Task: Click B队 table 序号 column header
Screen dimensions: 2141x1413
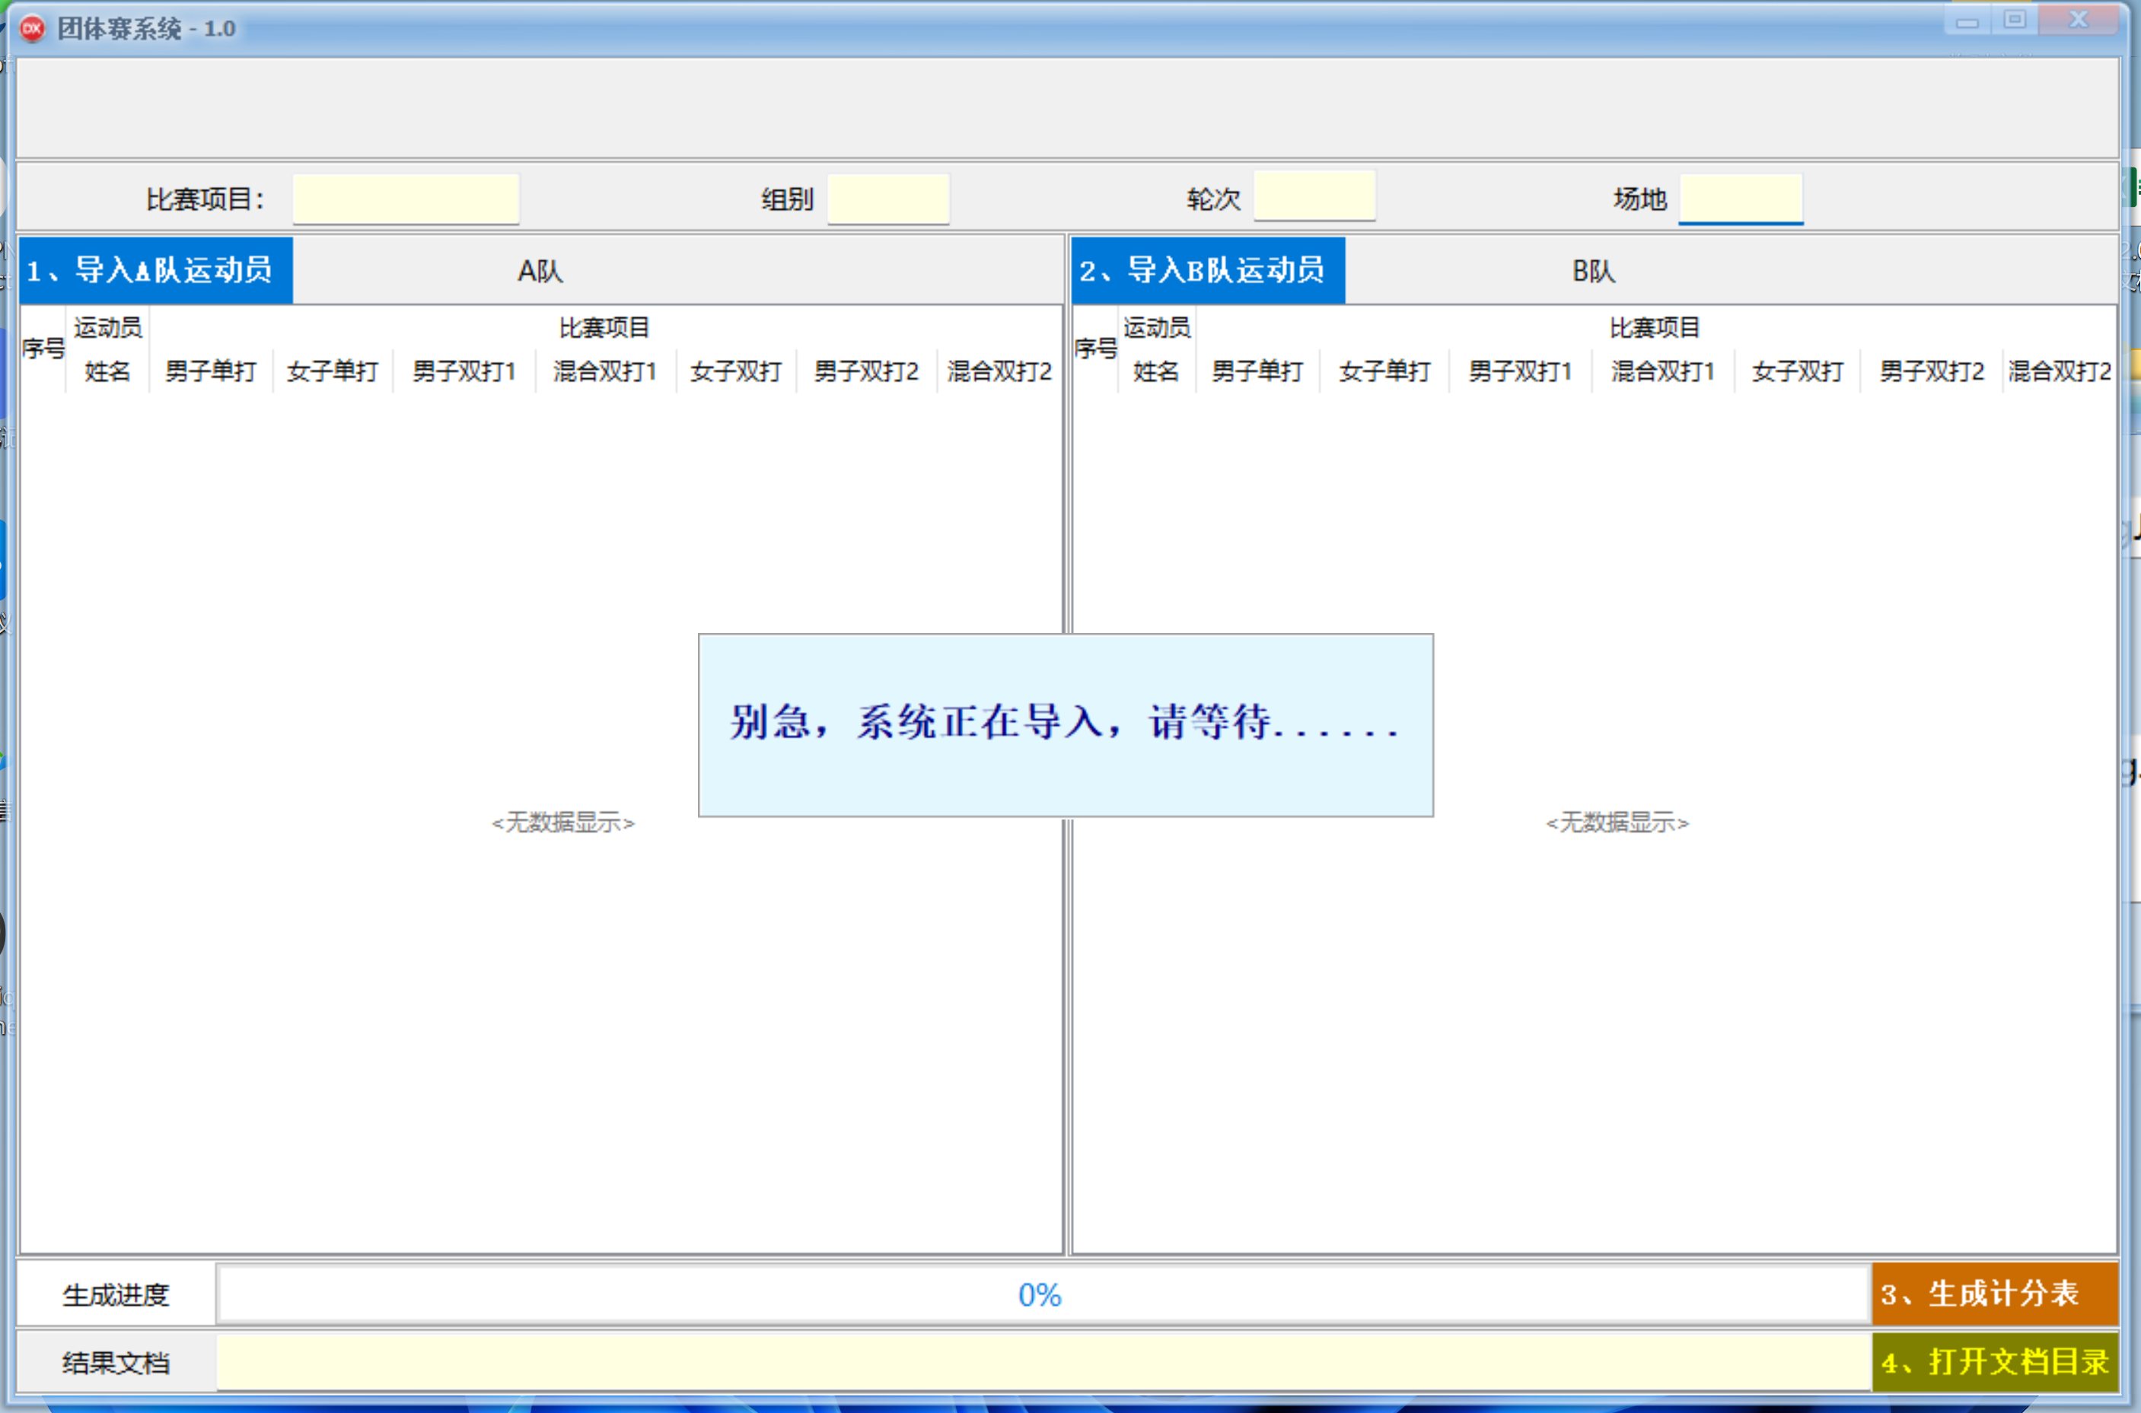Action: click(1095, 348)
